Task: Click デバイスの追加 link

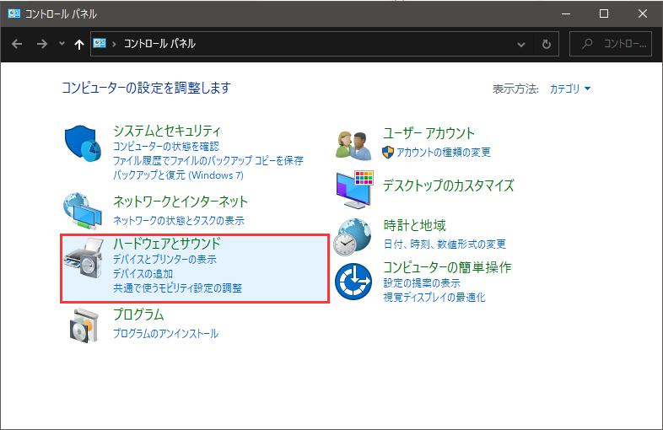Action: click(x=143, y=273)
